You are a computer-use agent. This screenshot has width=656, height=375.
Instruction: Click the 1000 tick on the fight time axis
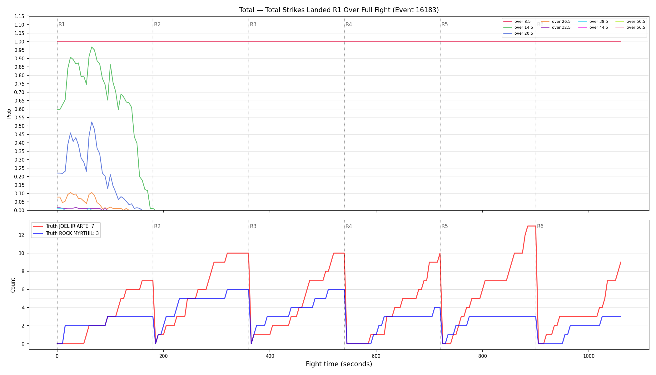point(589,356)
